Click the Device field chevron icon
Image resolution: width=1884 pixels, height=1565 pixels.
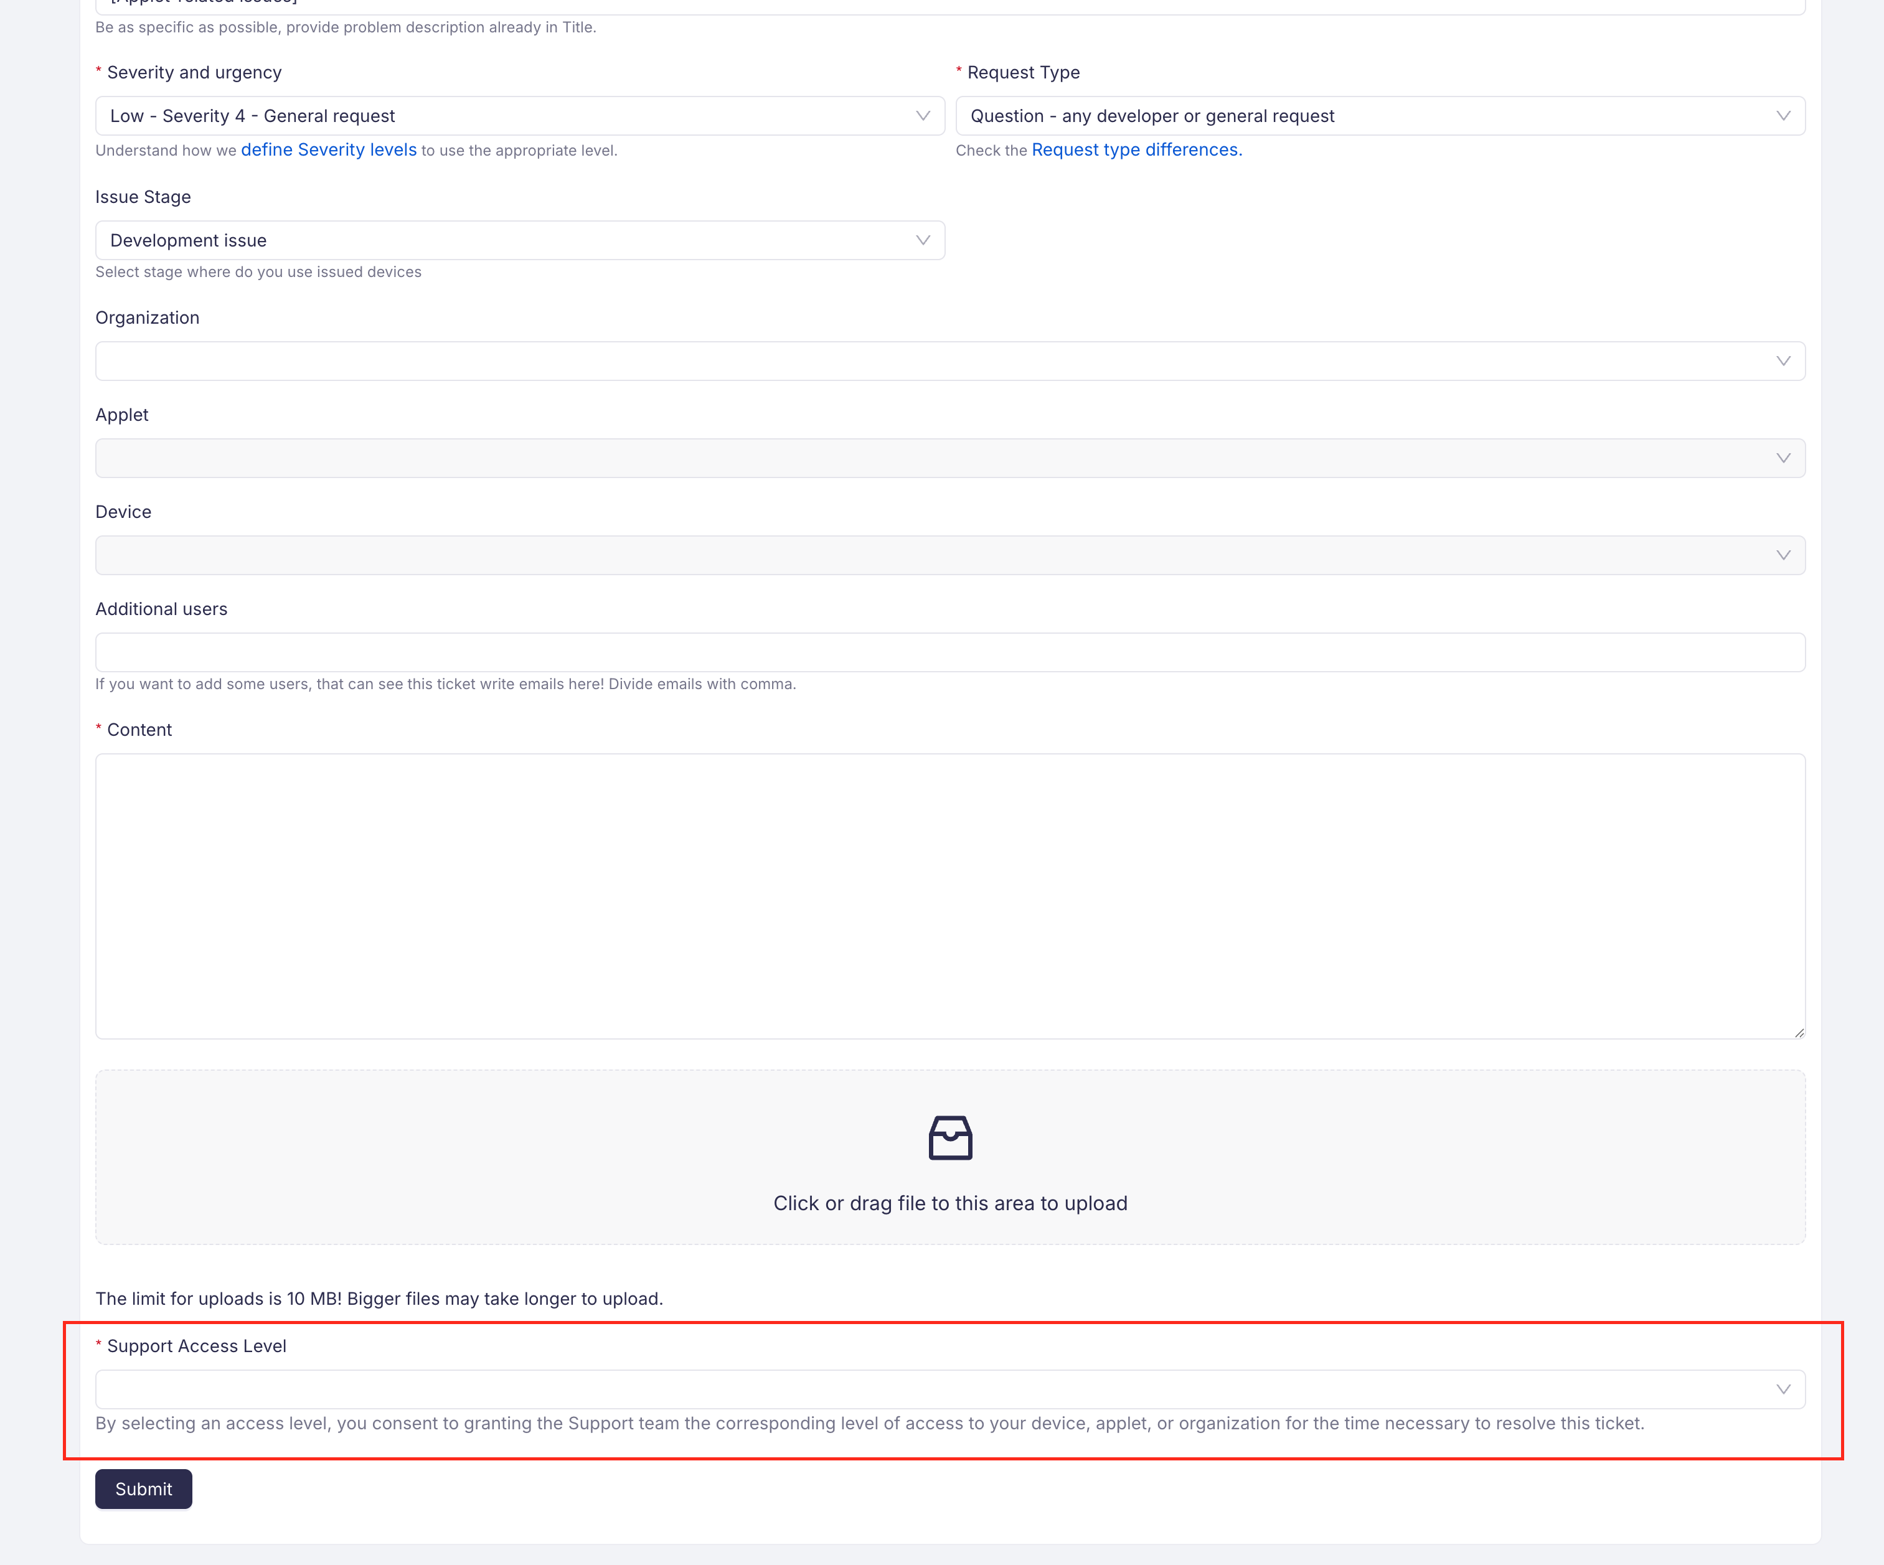(1782, 554)
